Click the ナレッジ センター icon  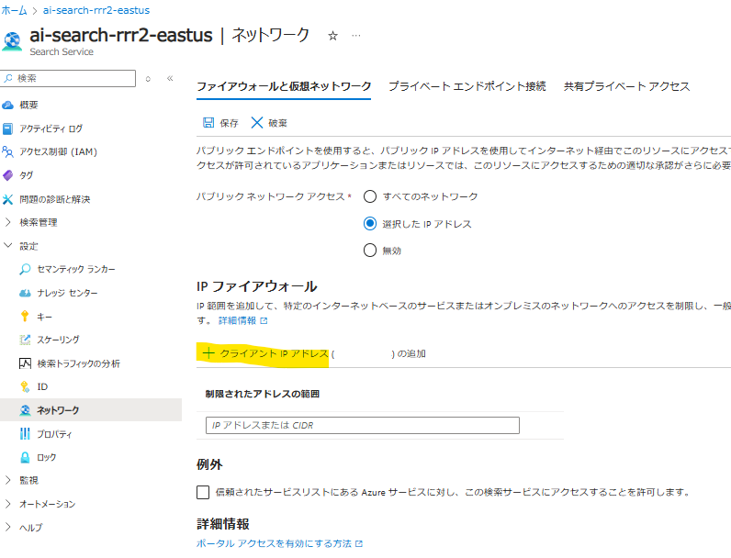(x=25, y=293)
